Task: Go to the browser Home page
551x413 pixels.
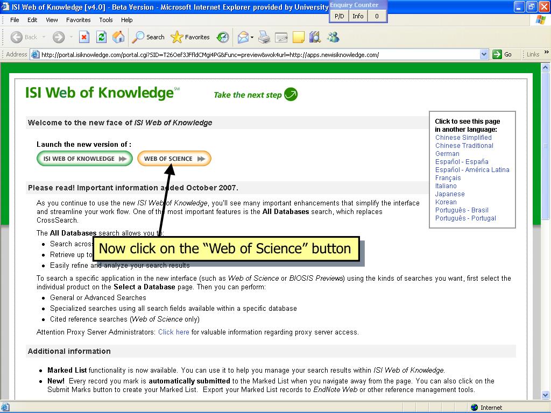Action: (118, 37)
